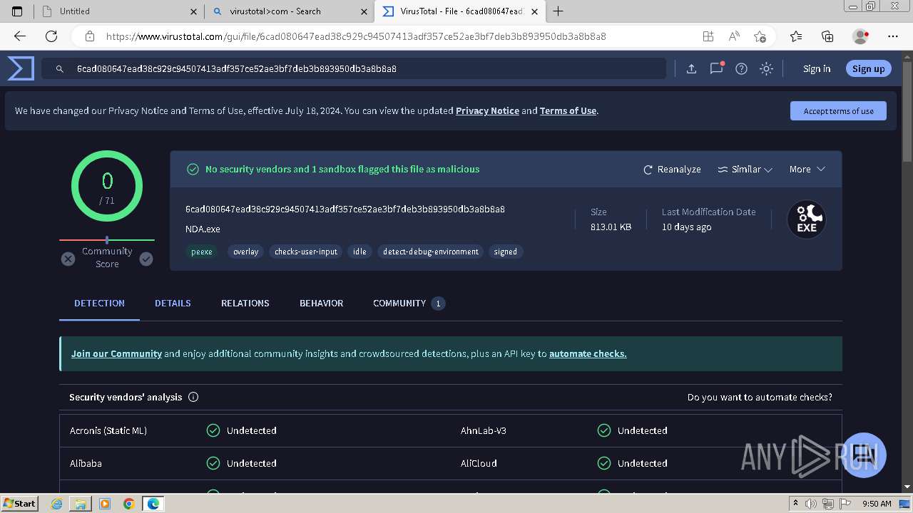
Task: Click the Sign in link
Action: [x=817, y=69]
